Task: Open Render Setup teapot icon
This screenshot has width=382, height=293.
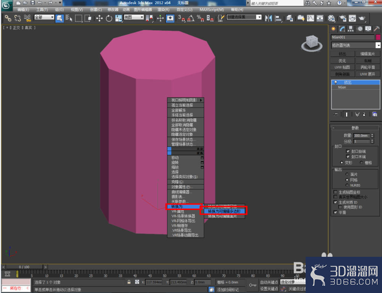Action: pyautogui.click(x=343, y=18)
